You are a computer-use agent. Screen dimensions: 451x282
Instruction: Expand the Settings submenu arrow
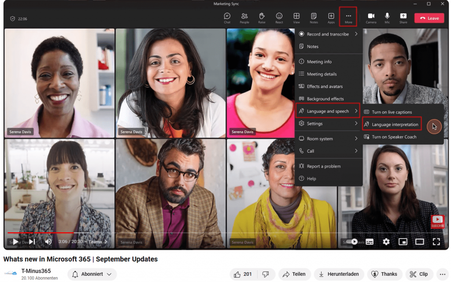coord(356,124)
